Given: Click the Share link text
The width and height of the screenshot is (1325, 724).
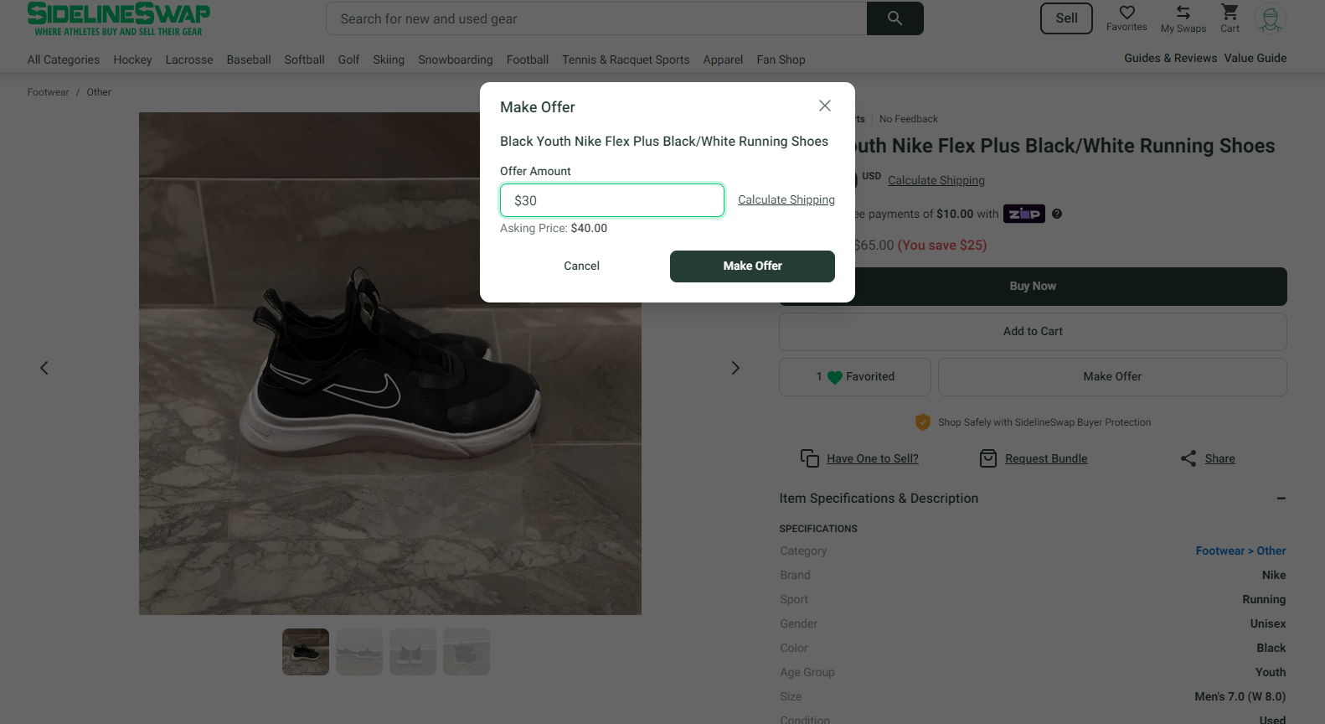Looking at the screenshot, I should tap(1219, 458).
